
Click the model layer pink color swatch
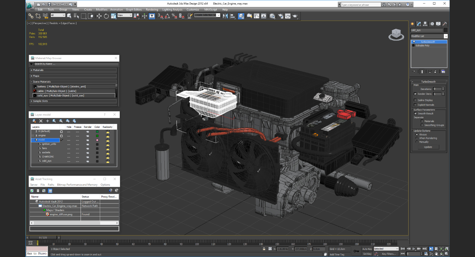tap(97, 140)
